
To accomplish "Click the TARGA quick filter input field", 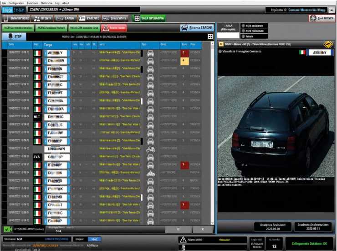I will [228, 35].
